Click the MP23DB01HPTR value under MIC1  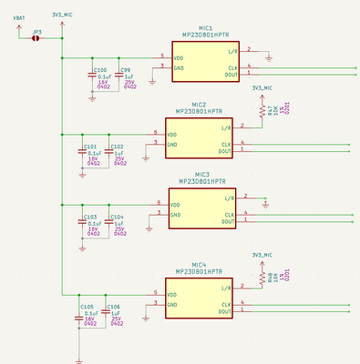pos(206,35)
